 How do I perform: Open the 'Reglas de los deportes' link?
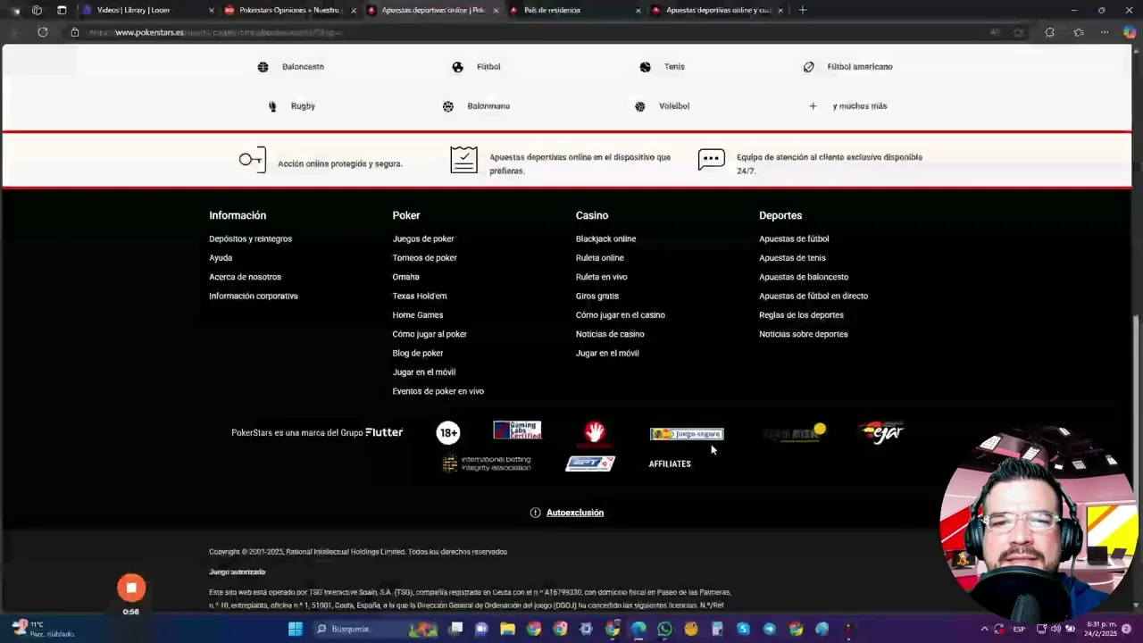(801, 315)
